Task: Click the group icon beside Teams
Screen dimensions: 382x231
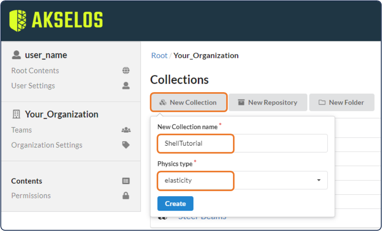Action: click(126, 130)
